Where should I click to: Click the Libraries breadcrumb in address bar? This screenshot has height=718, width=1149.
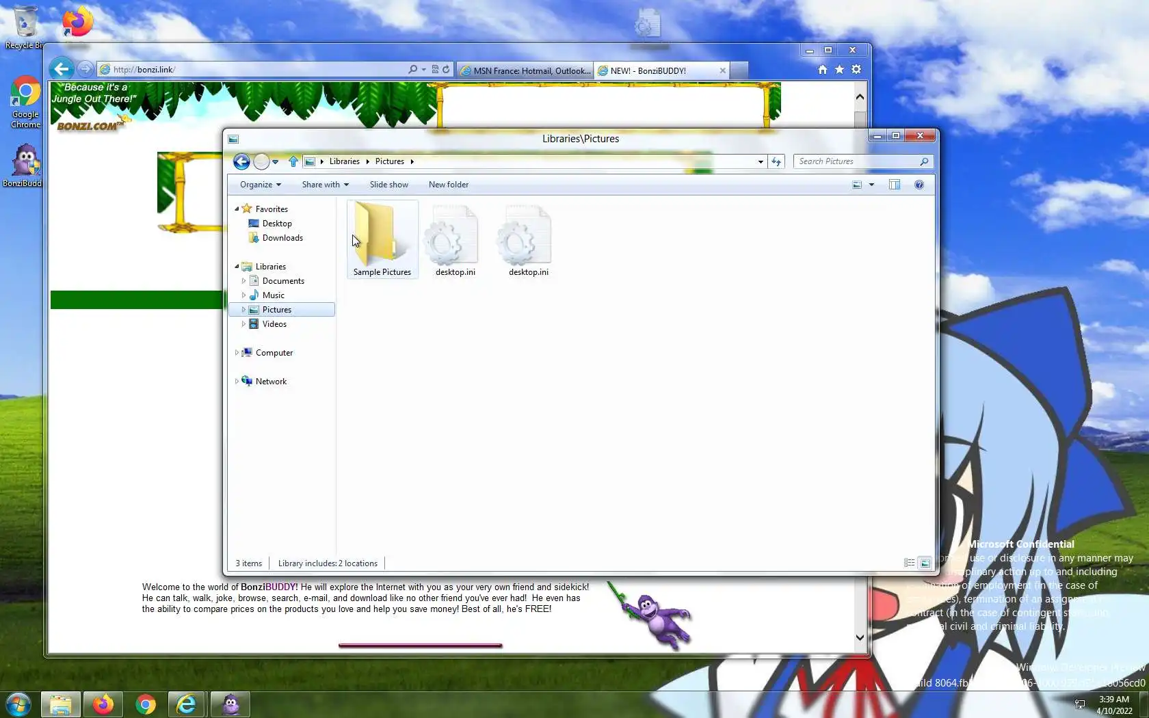pos(344,161)
